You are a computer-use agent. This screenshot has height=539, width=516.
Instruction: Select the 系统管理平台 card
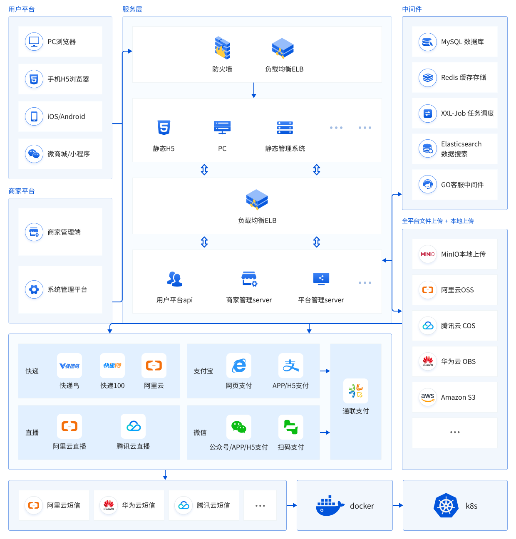[x=60, y=289]
